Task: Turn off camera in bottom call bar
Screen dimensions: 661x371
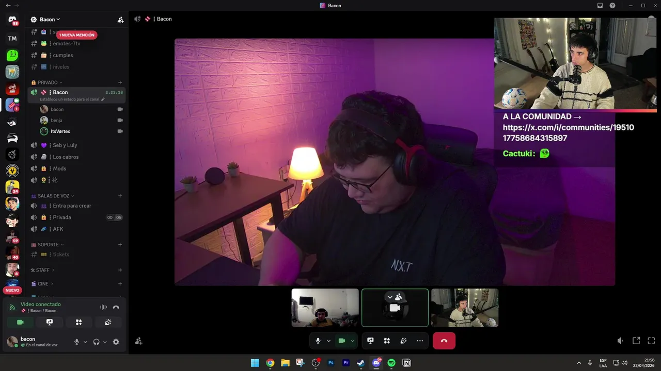Action: coord(341,341)
